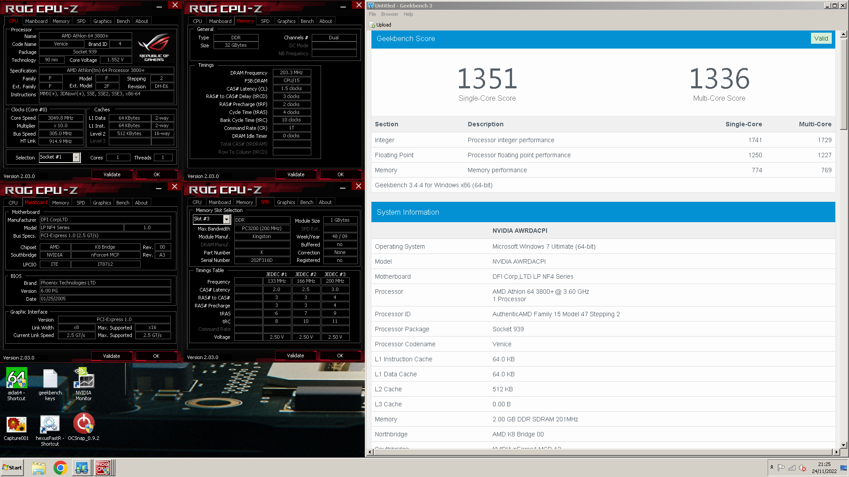Open Slot #3 memory slot dropdown
Image resolution: width=849 pixels, height=477 pixels.
227,219
